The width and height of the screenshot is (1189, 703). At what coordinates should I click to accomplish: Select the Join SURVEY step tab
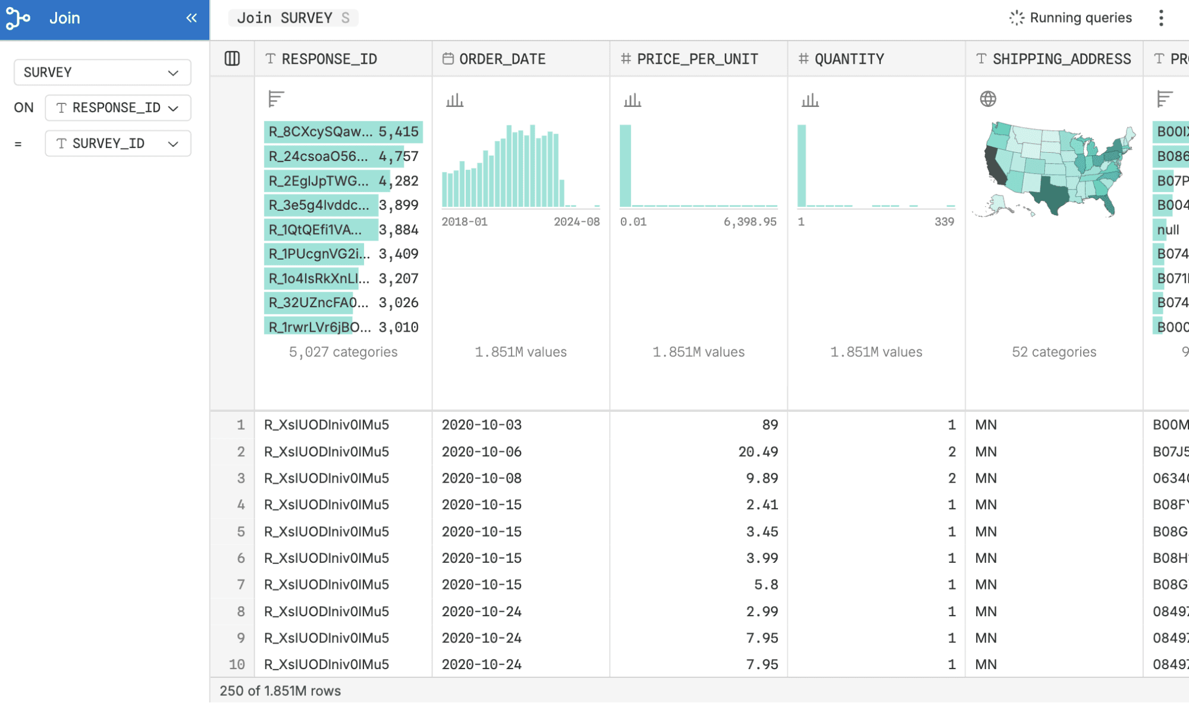click(293, 18)
